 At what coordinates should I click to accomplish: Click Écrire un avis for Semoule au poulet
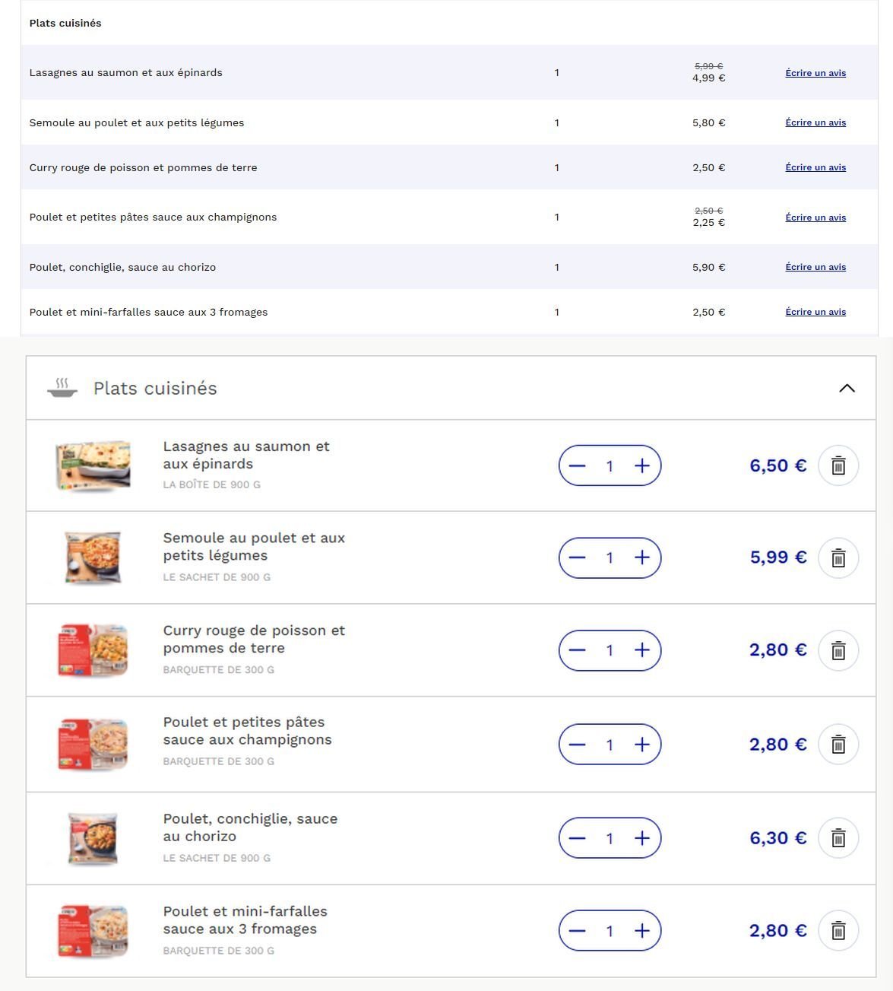point(815,122)
